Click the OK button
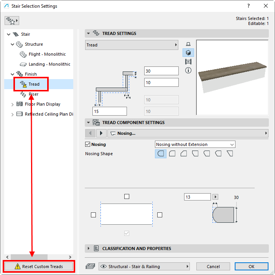275x275 pixels. coord(252,267)
